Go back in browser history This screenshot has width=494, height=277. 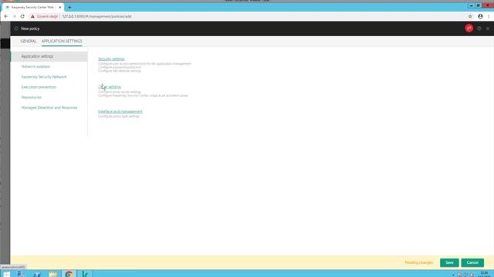tap(6, 16)
